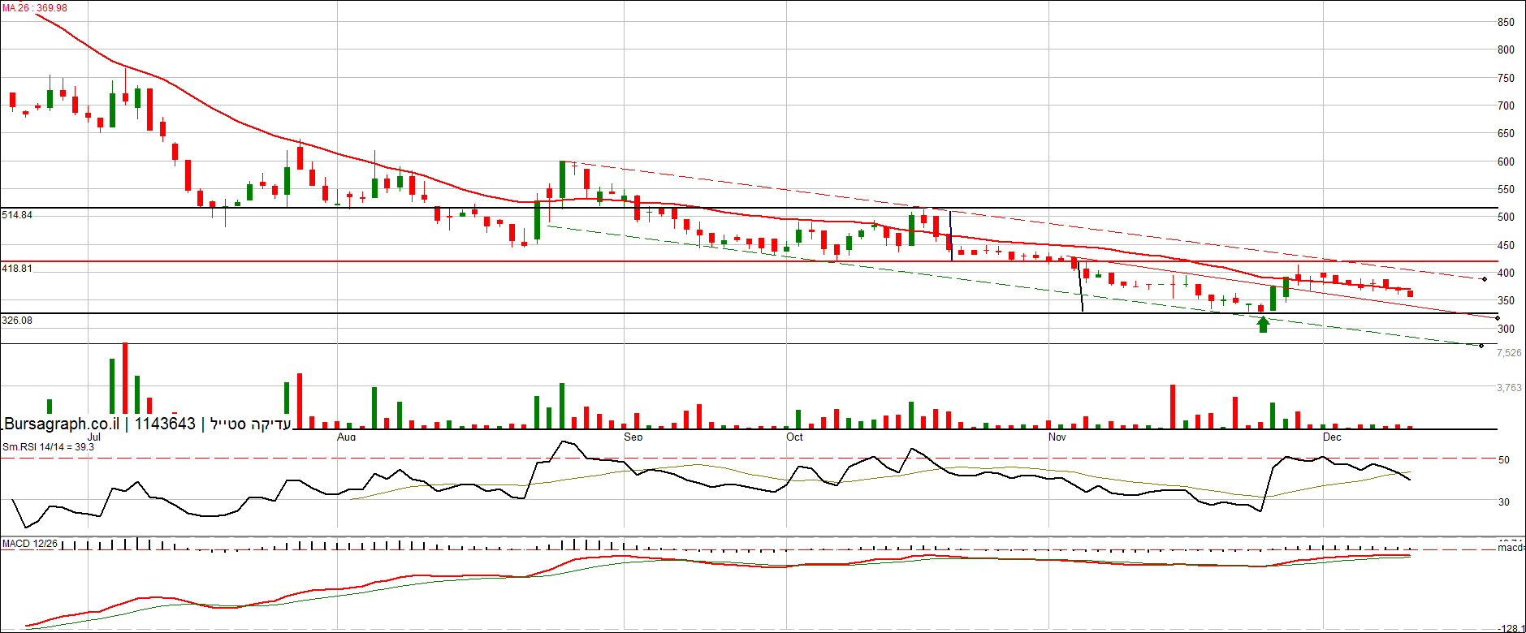Screen dimensions: 1526x633
Task: Click the blue vertical line marker in October
Action: (951, 235)
